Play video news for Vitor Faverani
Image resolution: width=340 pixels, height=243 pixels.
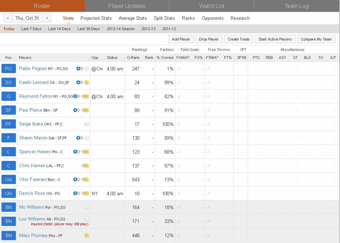pos(75,179)
